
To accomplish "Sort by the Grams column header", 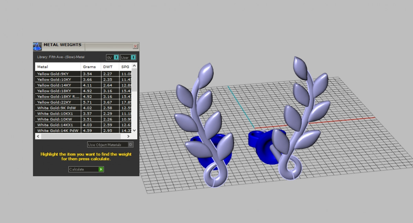I will tap(91, 67).
